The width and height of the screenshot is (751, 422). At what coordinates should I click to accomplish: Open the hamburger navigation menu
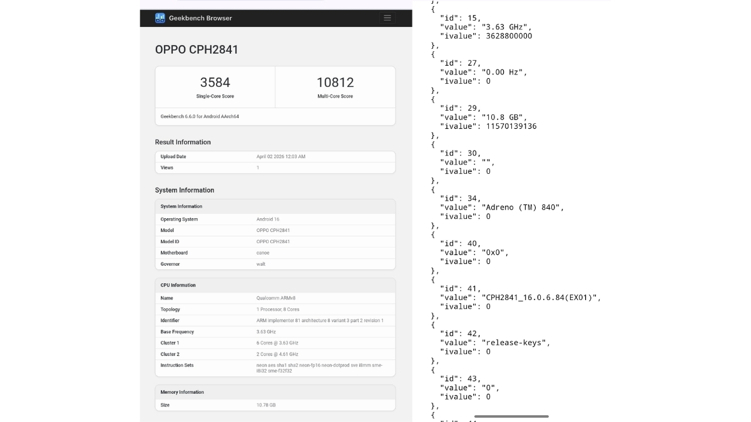click(x=387, y=18)
